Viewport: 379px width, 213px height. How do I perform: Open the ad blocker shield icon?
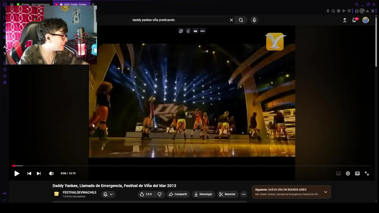click(x=338, y=11)
